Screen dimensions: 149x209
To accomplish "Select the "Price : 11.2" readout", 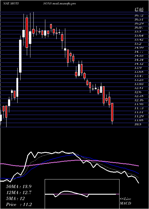I will pos(19,205).
